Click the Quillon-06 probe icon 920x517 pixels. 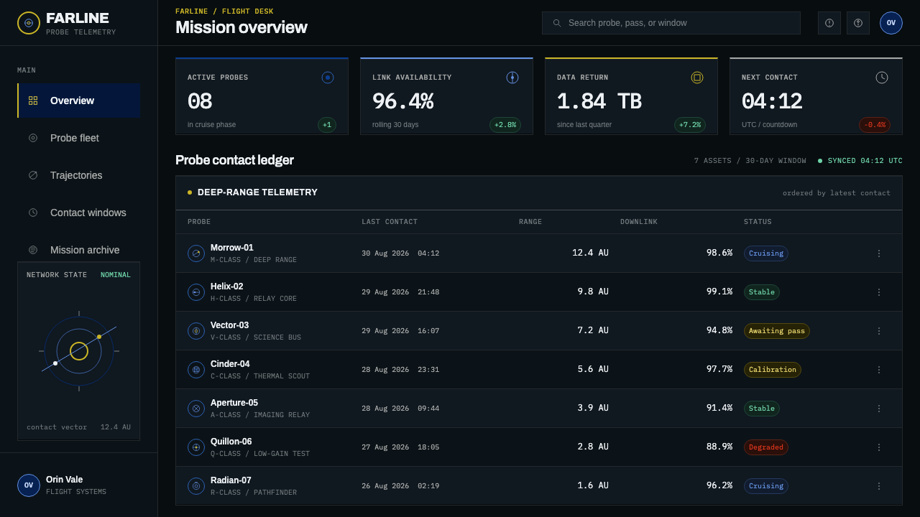tap(196, 447)
